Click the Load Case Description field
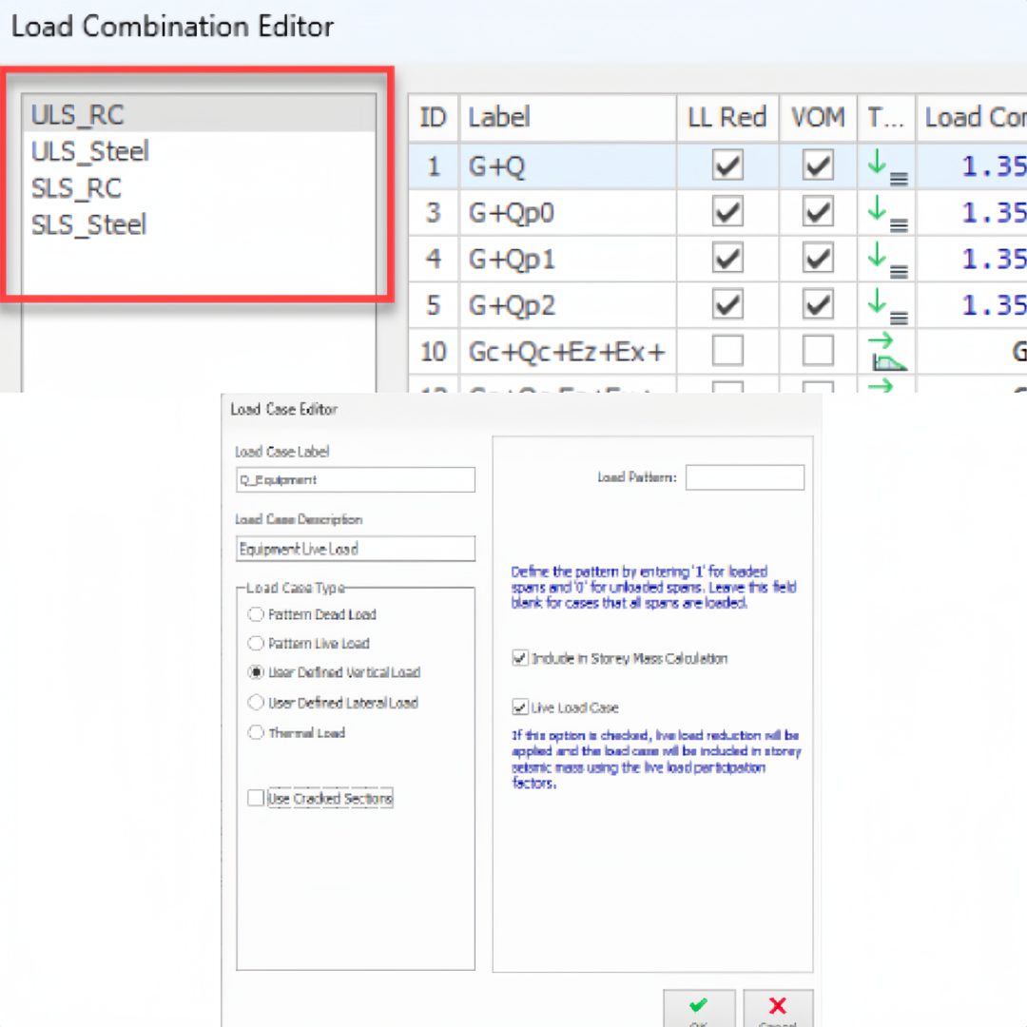The height and width of the screenshot is (1027, 1027). (x=356, y=549)
